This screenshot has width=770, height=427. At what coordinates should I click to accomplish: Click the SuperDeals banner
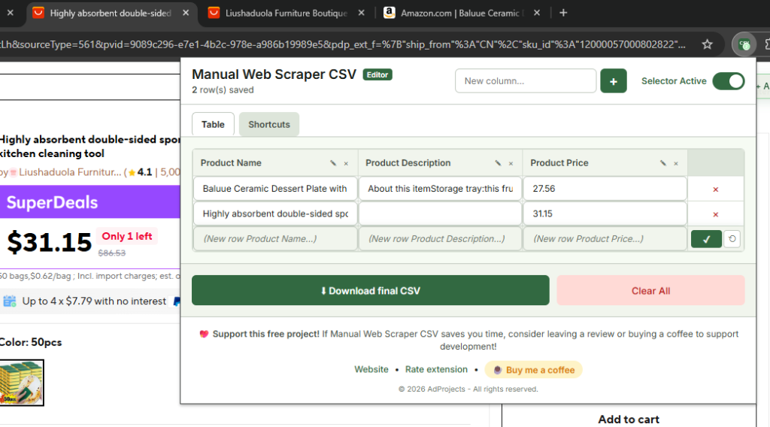click(x=90, y=202)
